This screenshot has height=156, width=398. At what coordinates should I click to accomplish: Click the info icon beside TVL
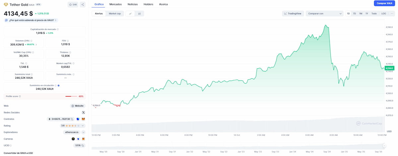point(26,63)
